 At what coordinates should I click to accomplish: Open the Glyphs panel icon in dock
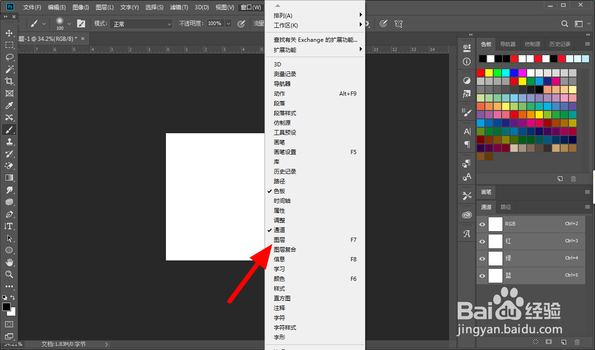click(x=467, y=234)
